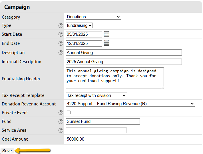Focus the Start Date input field
This screenshot has width=203, height=154.
(84, 34)
